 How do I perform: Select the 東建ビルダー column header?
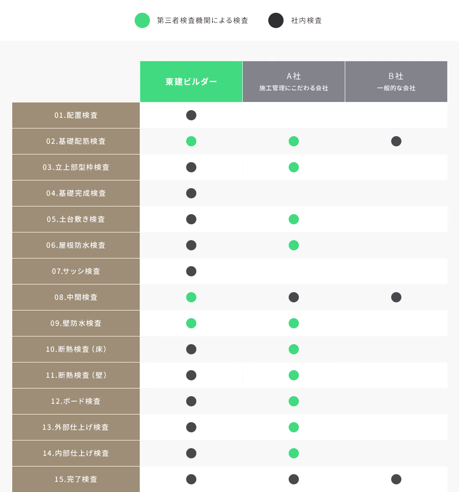click(x=191, y=82)
